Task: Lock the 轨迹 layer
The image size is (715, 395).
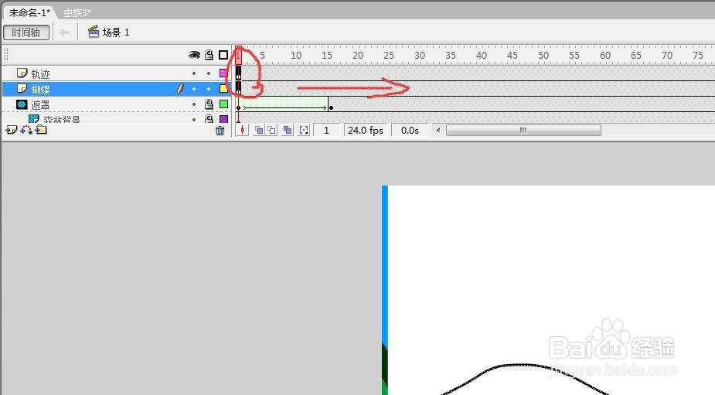Action: click(x=209, y=73)
